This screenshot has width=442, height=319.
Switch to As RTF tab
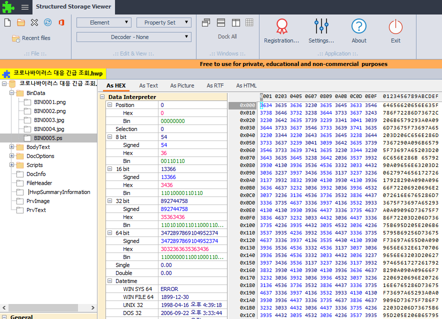click(x=215, y=85)
